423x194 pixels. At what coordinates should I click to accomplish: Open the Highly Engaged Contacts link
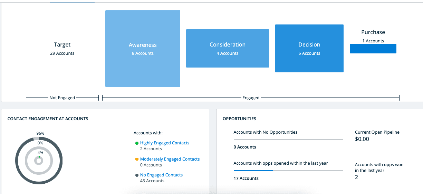click(165, 143)
